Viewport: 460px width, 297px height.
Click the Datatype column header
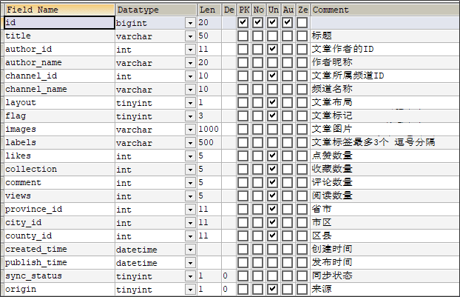point(156,10)
